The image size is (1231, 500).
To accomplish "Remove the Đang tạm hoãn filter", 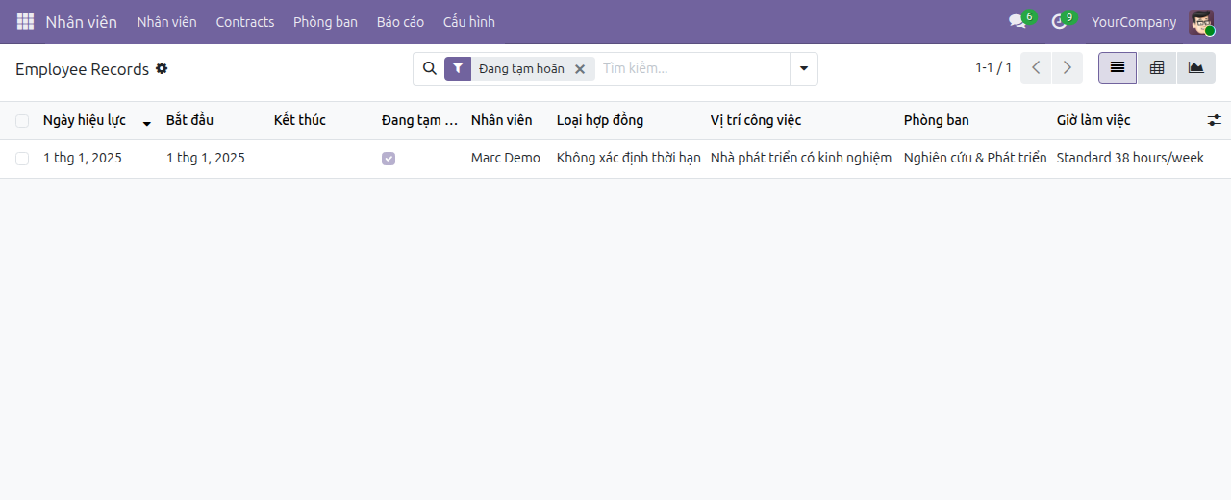I will coord(580,69).
